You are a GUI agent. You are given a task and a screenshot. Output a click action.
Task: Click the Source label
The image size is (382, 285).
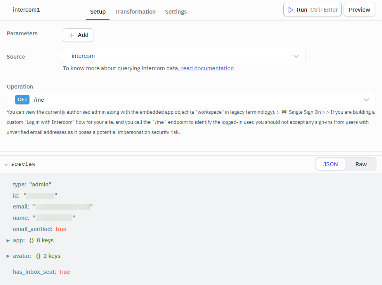(16, 57)
